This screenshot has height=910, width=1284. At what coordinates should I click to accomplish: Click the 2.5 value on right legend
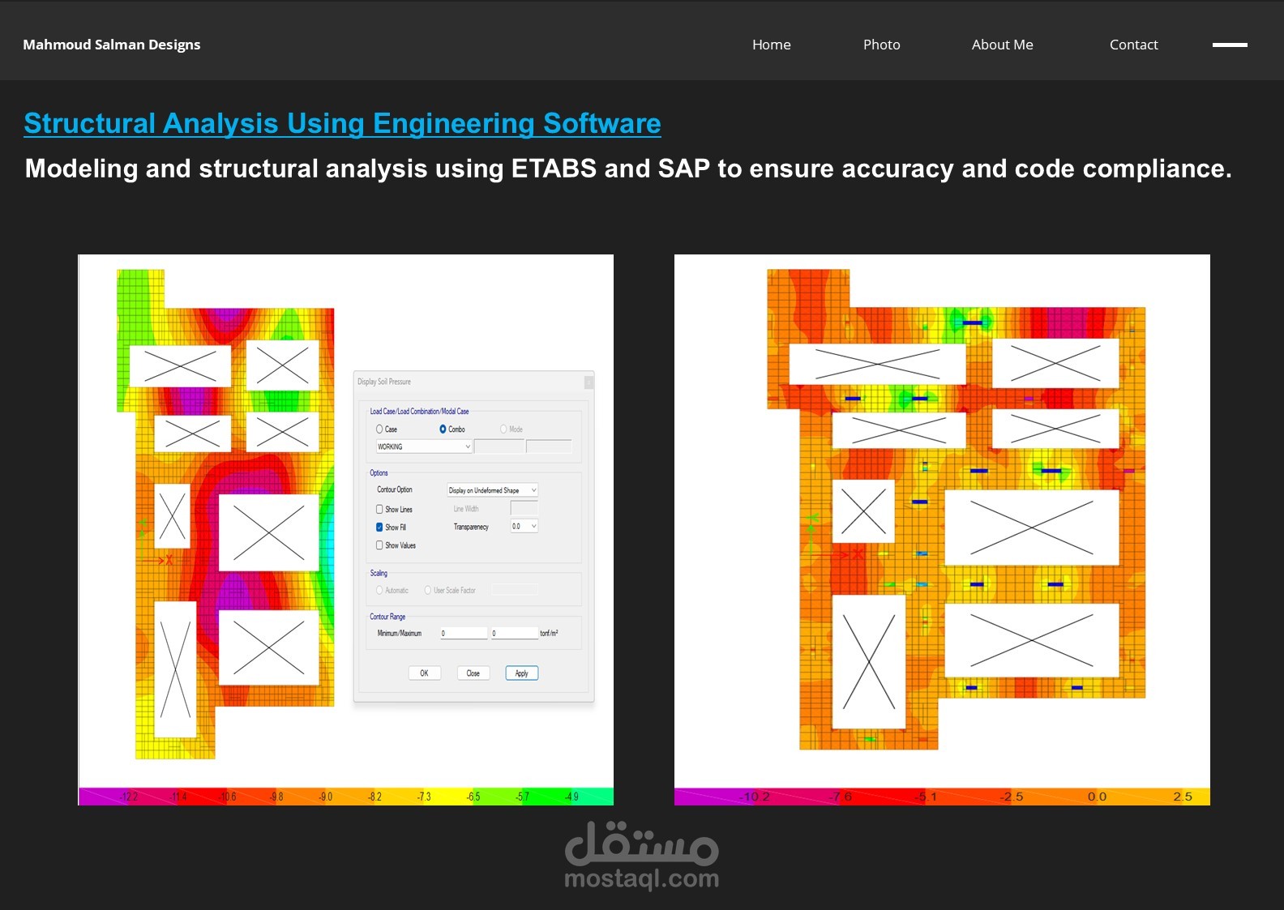tap(1183, 797)
